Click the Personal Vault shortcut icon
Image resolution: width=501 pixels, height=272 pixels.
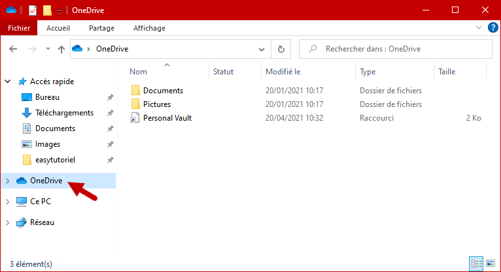pyautogui.click(x=135, y=118)
